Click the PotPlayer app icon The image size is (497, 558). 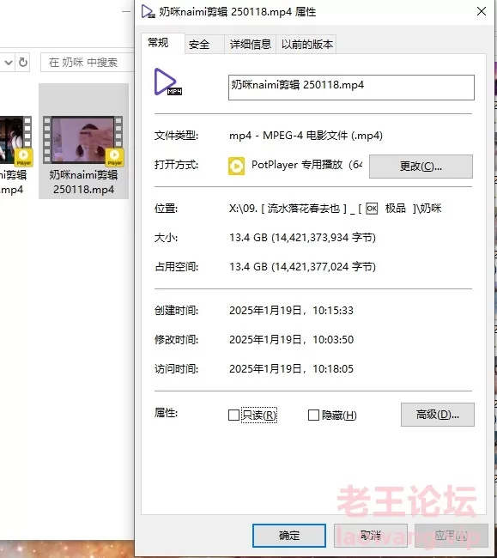(x=236, y=166)
